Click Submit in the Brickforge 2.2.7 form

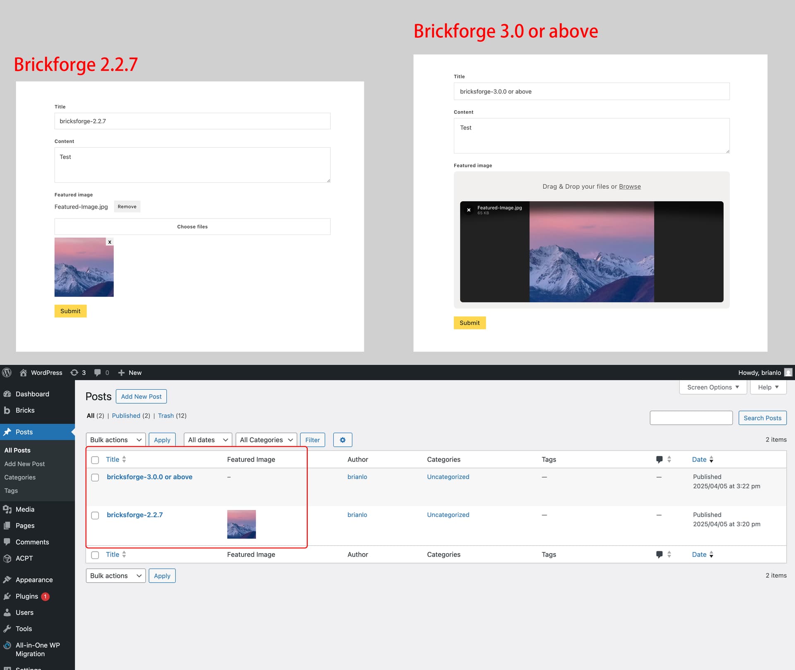pos(70,311)
